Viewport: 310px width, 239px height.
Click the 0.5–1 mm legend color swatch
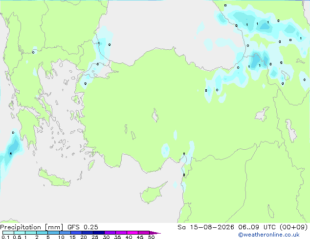(x=20, y=233)
